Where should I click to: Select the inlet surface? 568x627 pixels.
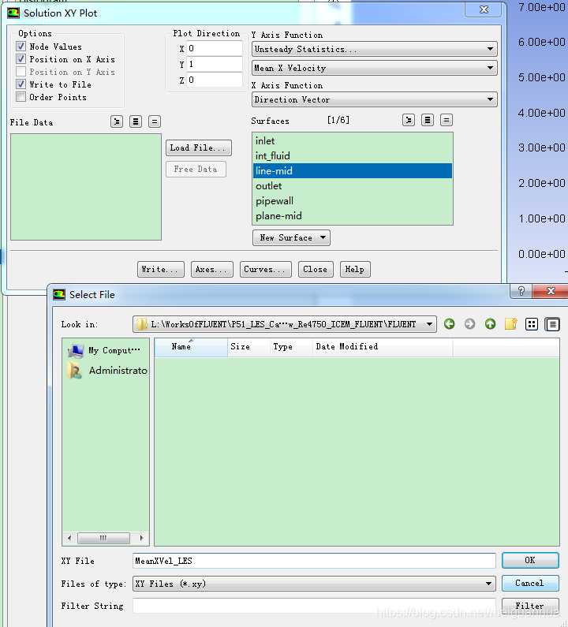click(353, 140)
